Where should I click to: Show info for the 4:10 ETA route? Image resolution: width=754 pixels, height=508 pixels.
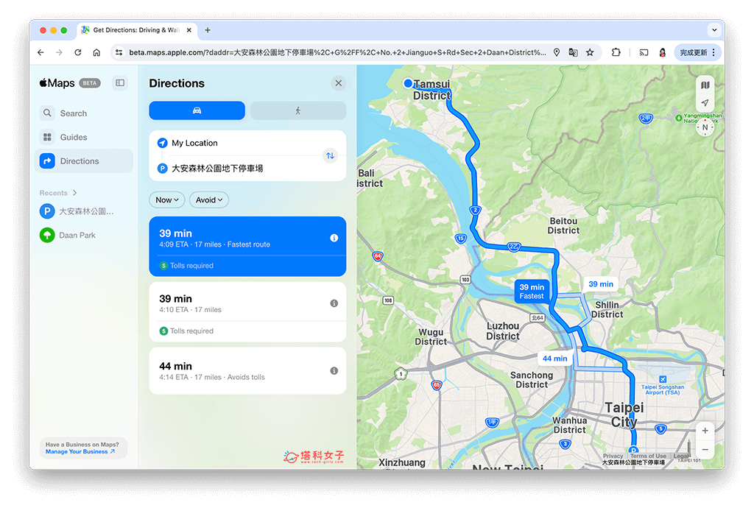(x=334, y=303)
